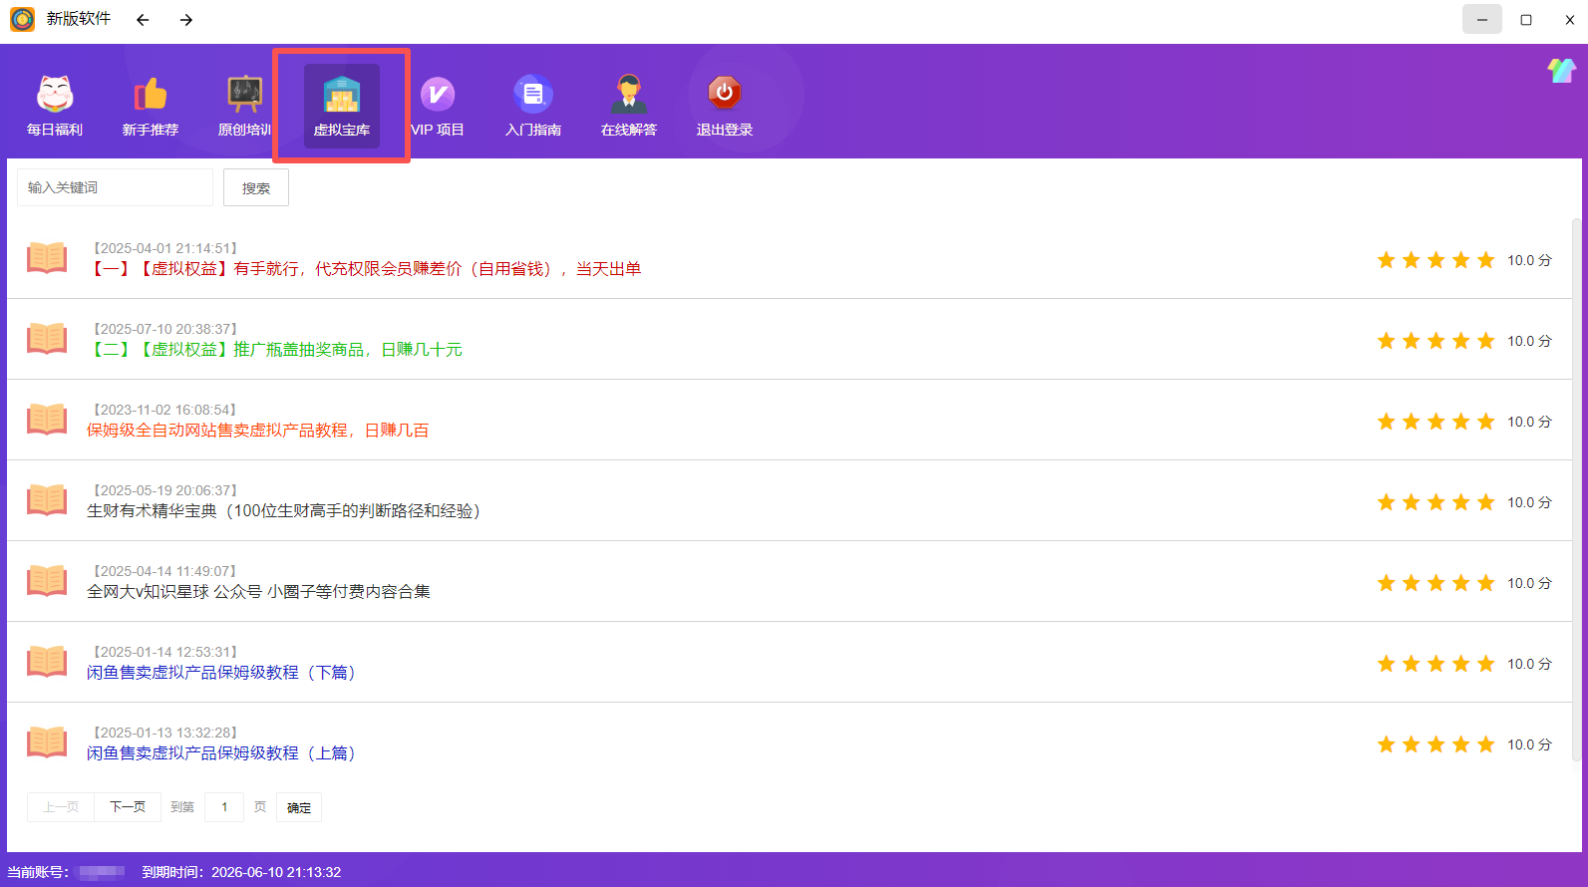Click the 搜索 button

[256, 187]
